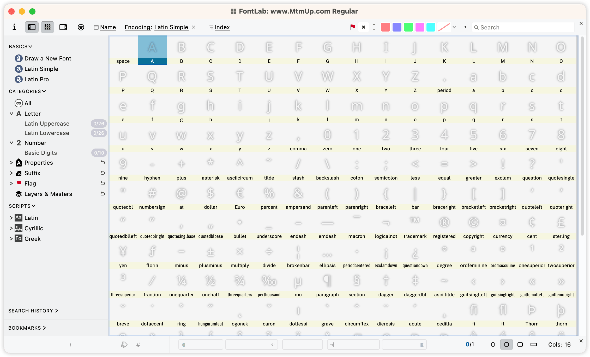Open the flag color dropdown arrow

click(x=454, y=27)
